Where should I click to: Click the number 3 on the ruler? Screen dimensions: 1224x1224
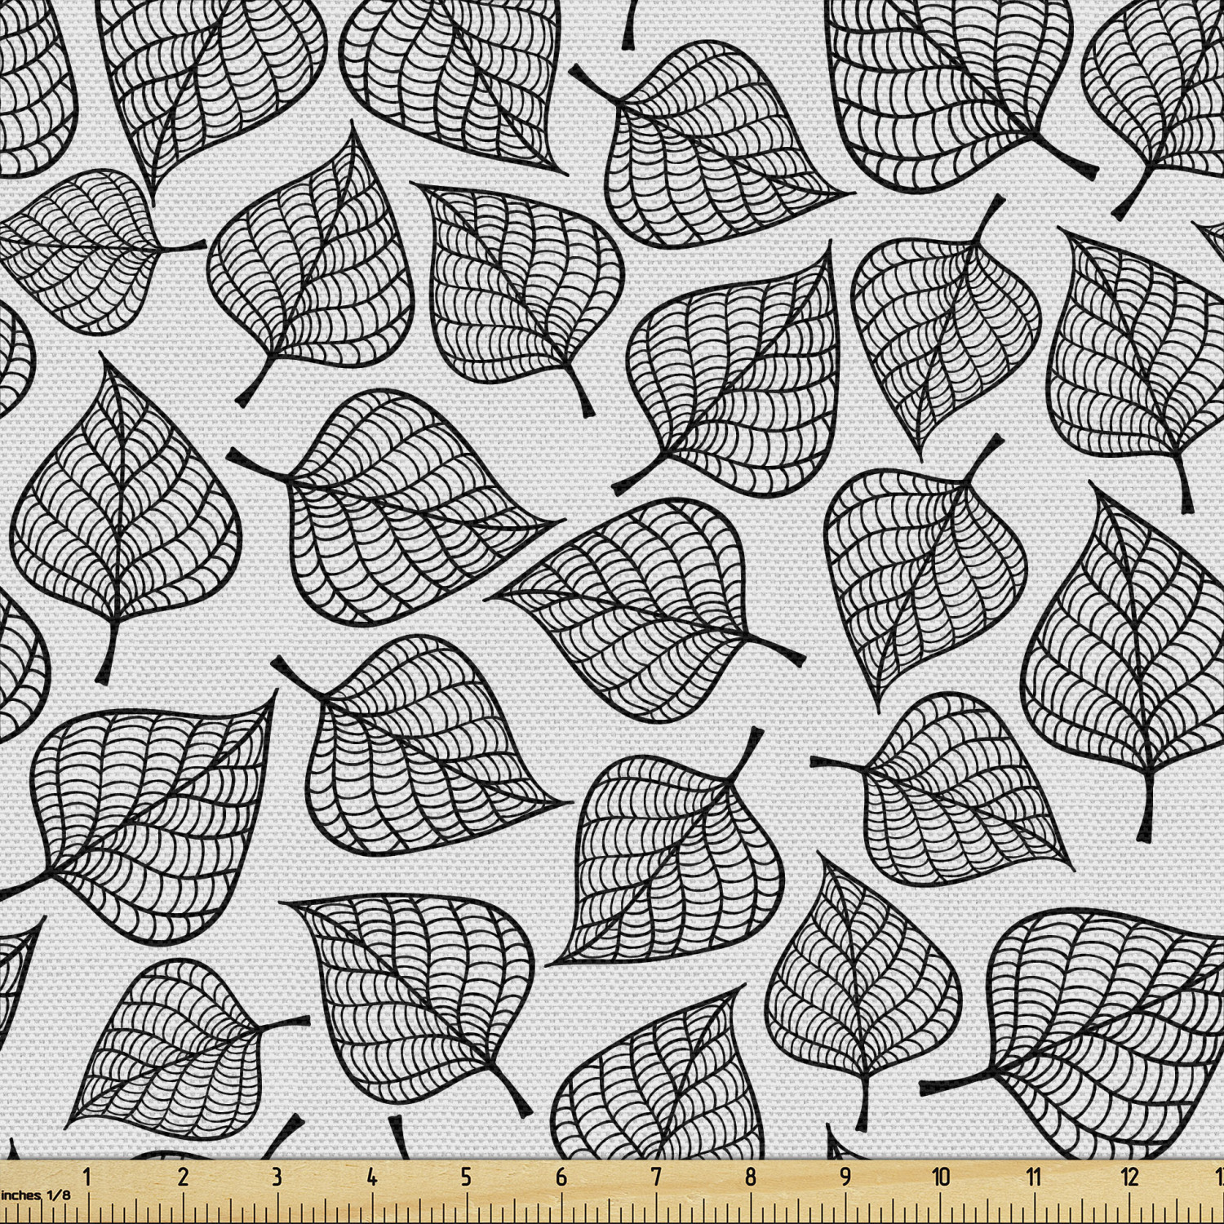click(x=277, y=1177)
